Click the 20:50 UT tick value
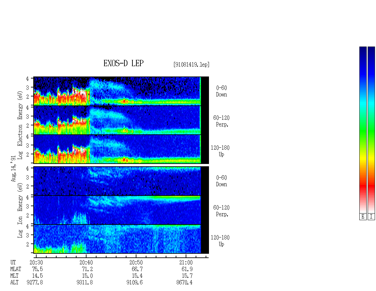 point(136,263)
